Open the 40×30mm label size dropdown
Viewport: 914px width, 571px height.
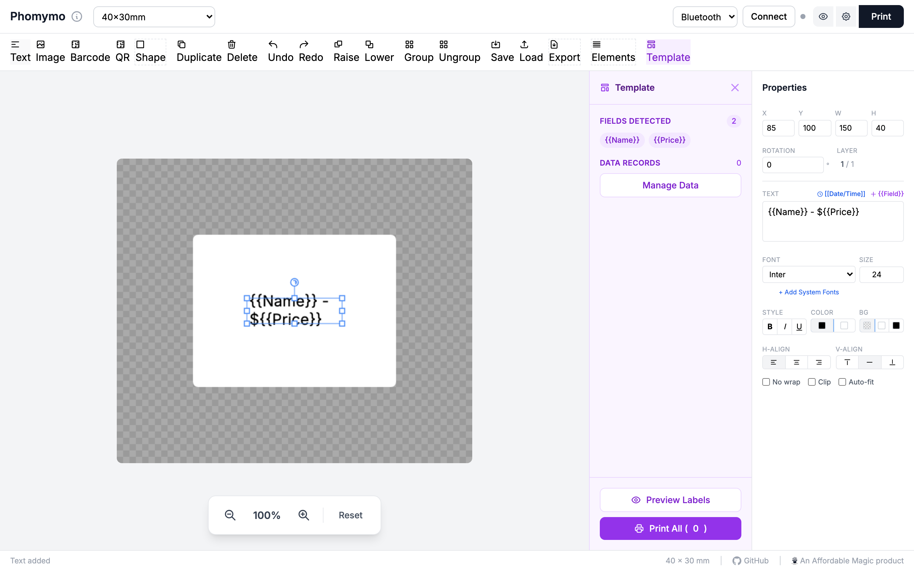tap(154, 17)
